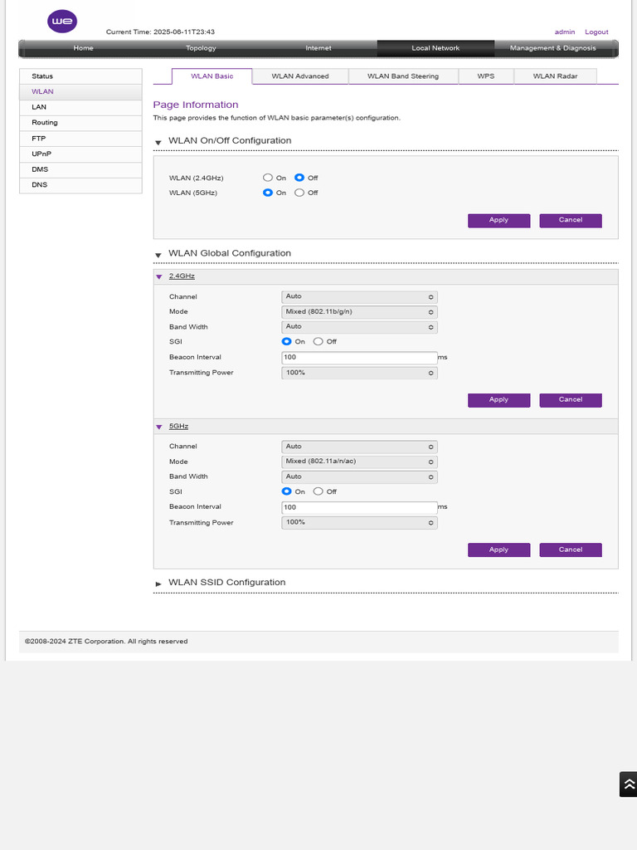Open the 5GHz Transmitting Power dropdown
The width and height of the screenshot is (637, 850).
point(359,523)
